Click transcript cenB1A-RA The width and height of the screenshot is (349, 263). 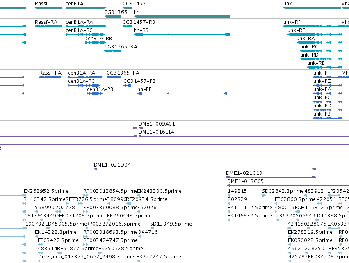pyautogui.click(x=86, y=26)
